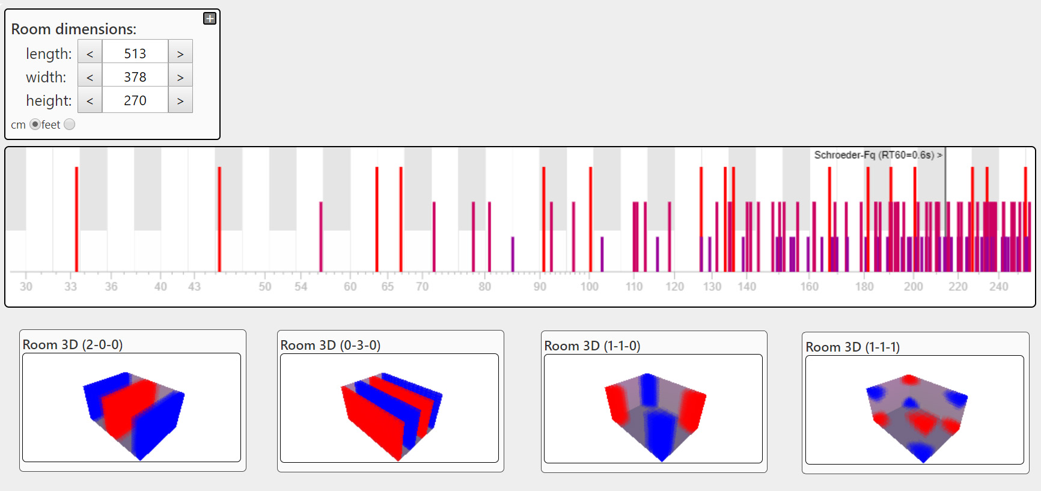Decrease the room height value

pyautogui.click(x=90, y=100)
